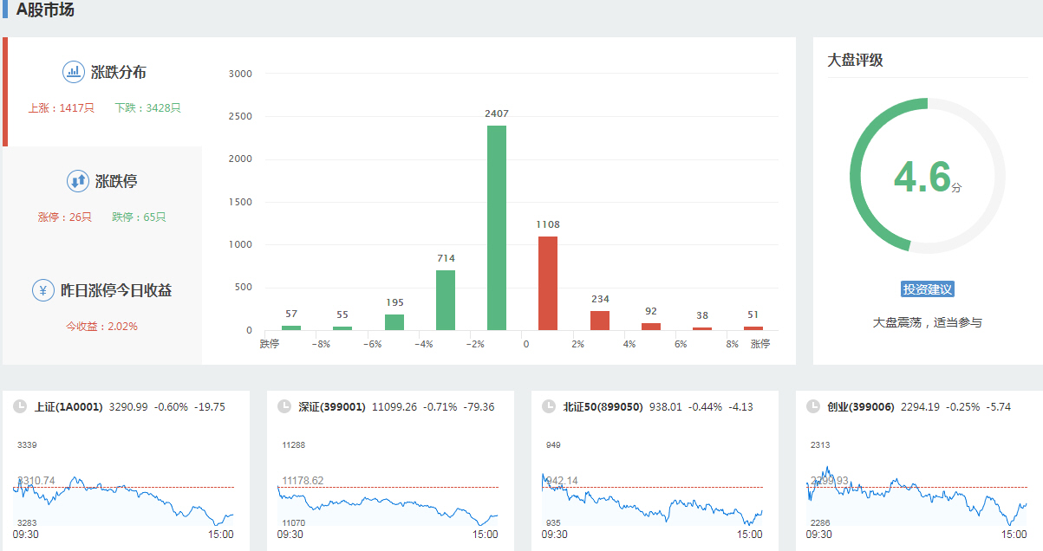This screenshot has height=551, width=1043.
Task: Open the 深证(399001) index link
Action: [332, 406]
